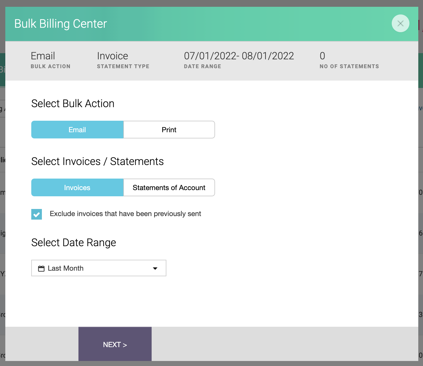Screen dimensions: 423x366
Task: Select Print as the bulk action
Action: tap(169, 130)
